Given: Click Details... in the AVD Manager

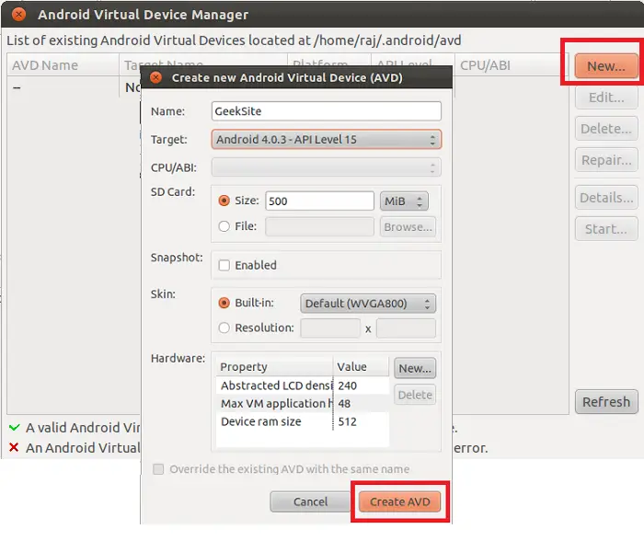Looking at the screenshot, I should (606, 198).
